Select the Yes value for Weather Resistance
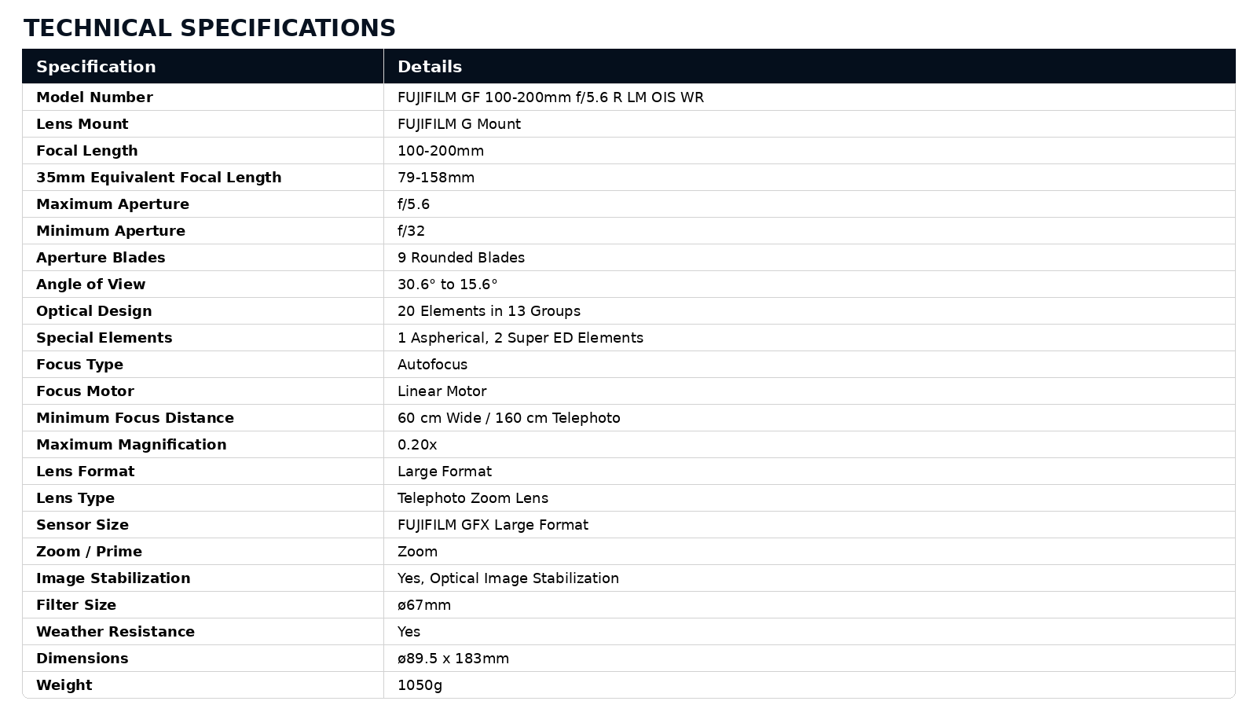Image resolution: width=1257 pixels, height=723 pixels. pyautogui.click(x=409, y=632)
